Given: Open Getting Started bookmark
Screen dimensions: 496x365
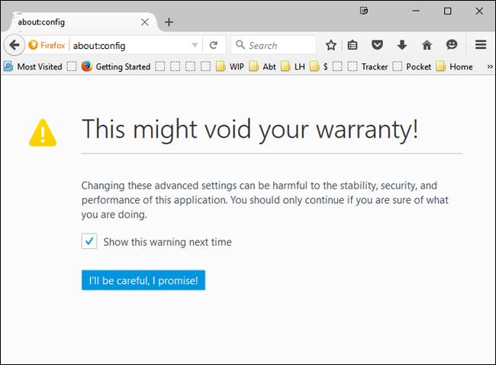Looking at the screenshot, I should pos(116,66).
